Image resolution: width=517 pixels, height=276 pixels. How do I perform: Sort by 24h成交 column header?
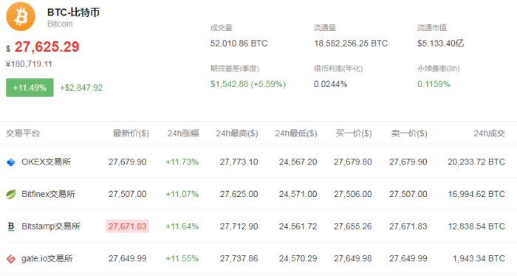(x=489, y=134)
